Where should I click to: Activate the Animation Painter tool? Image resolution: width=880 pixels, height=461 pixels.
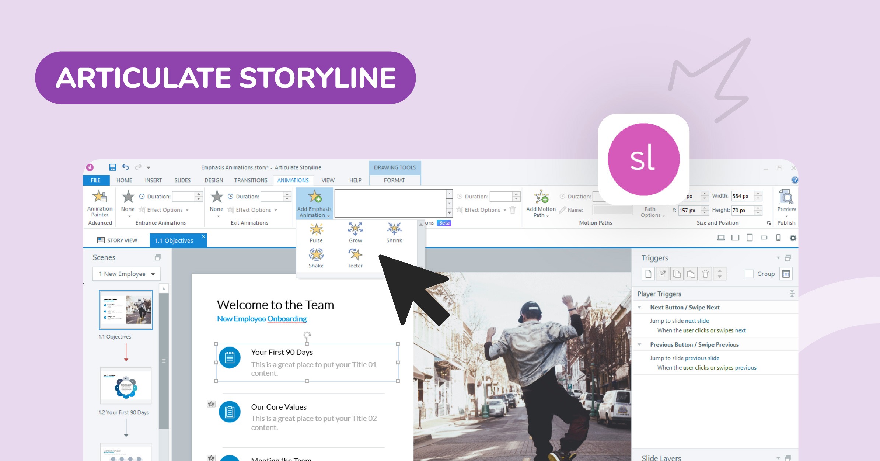click(x=100, y=204)
